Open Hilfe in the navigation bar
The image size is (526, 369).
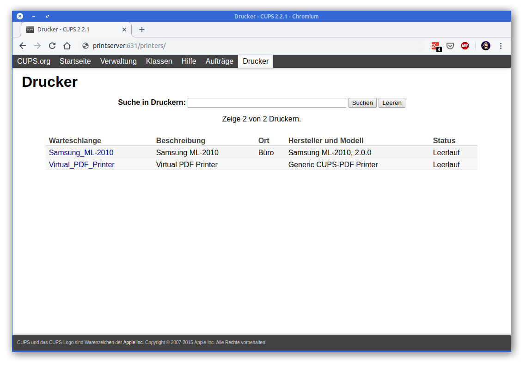189,61
